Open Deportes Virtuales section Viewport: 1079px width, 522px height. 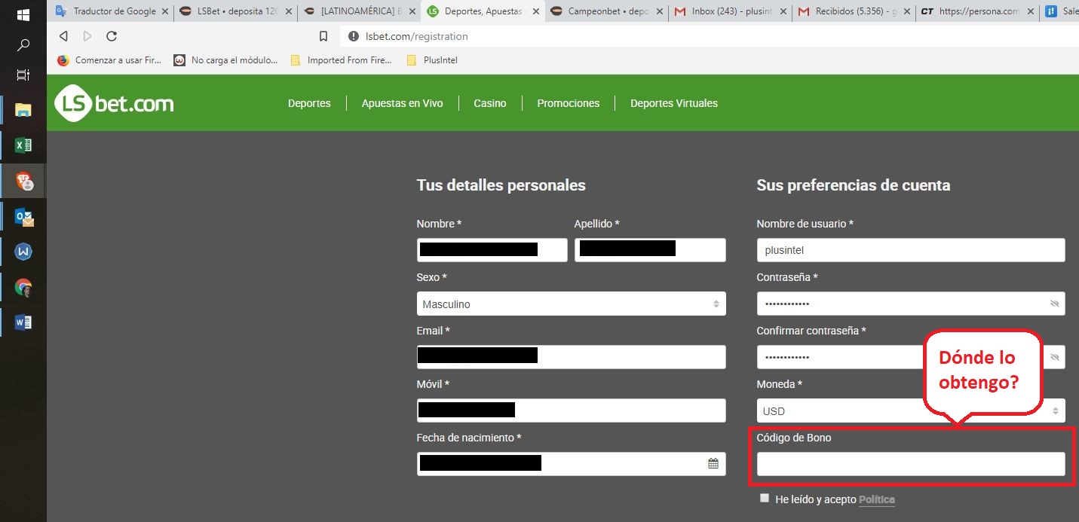point(674,103)
